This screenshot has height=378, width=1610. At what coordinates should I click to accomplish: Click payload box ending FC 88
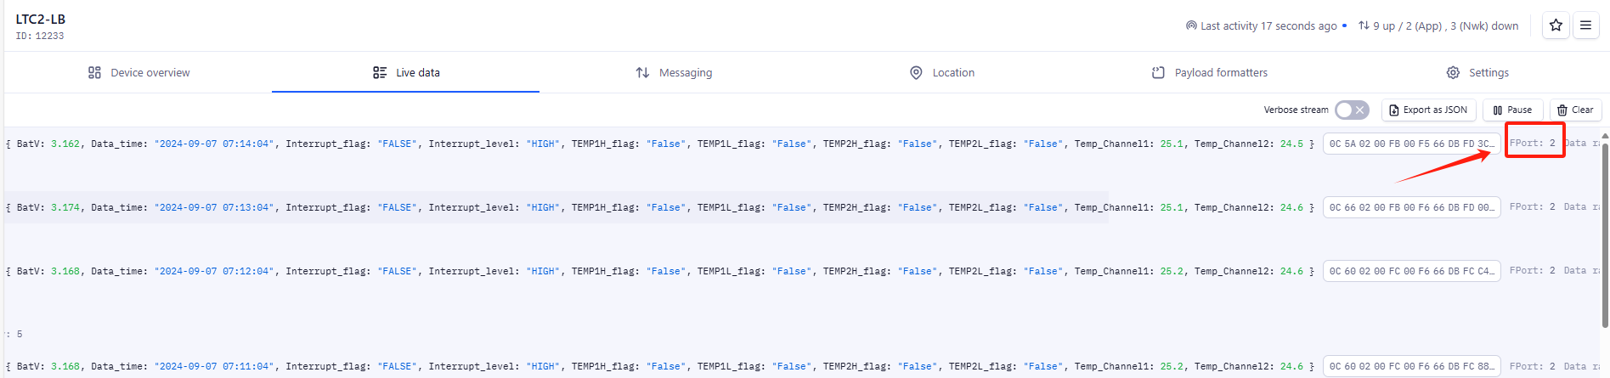pos(1412,367)
